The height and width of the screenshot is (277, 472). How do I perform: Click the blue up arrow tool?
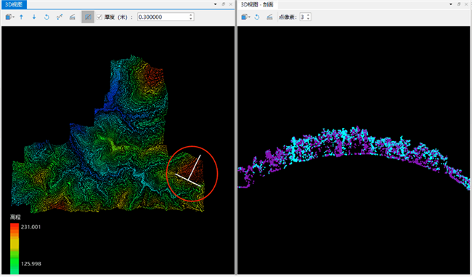[21, 17]
